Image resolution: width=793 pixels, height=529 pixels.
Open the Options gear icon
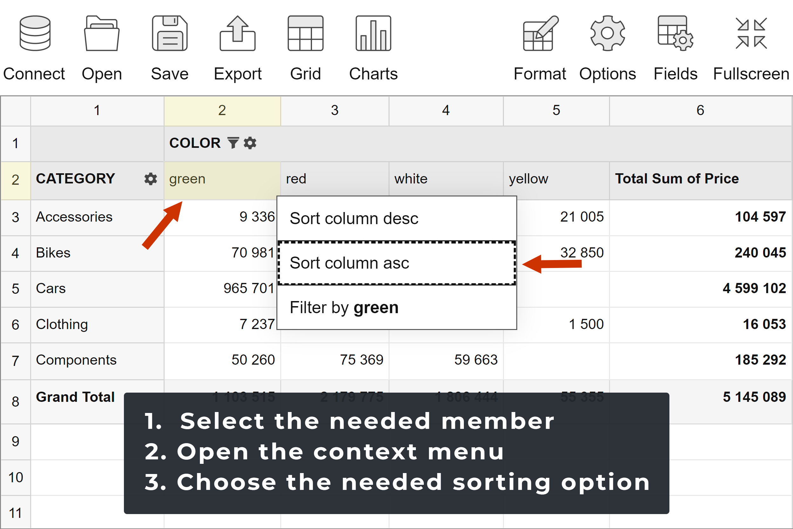click(x=607, y=33)
